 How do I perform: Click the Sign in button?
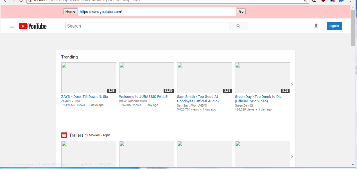coord(334,26)
